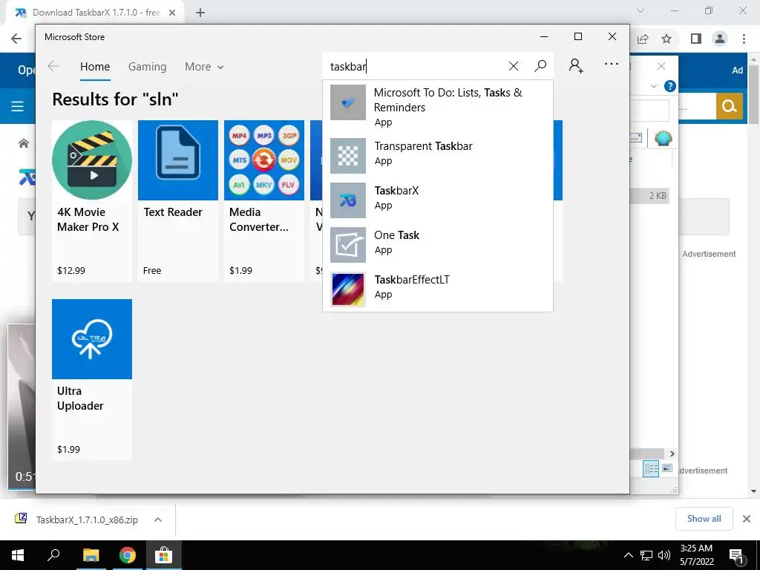The width and height of the screenshot is (760, 570).
Task: Open the Media Converter app tile
Action: point(264,200)
